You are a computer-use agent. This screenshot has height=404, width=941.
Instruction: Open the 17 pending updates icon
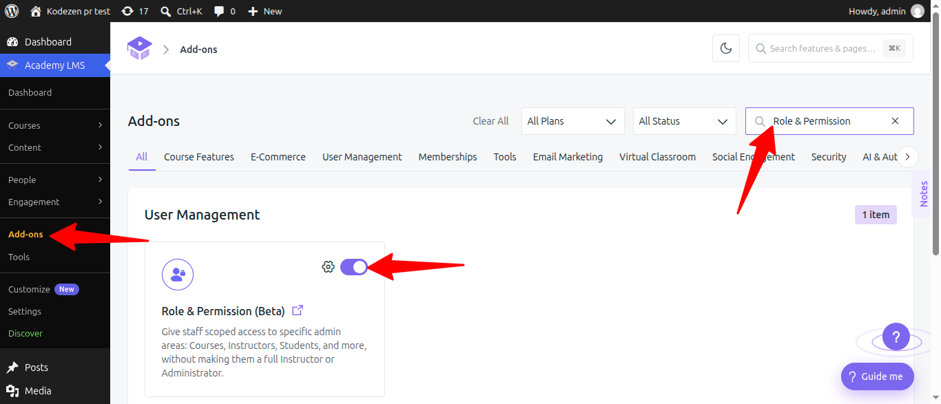(135, 11)
